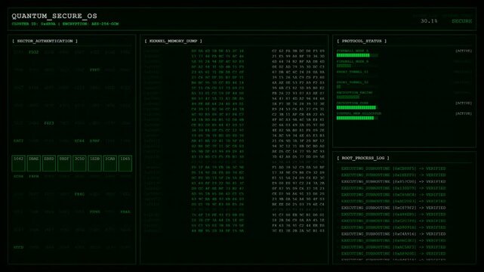The image size is (484, 272).
Task: Click the VIRTUAL_MEM_ALLOCATOR progress bar
Action: [x=357, y=118]
